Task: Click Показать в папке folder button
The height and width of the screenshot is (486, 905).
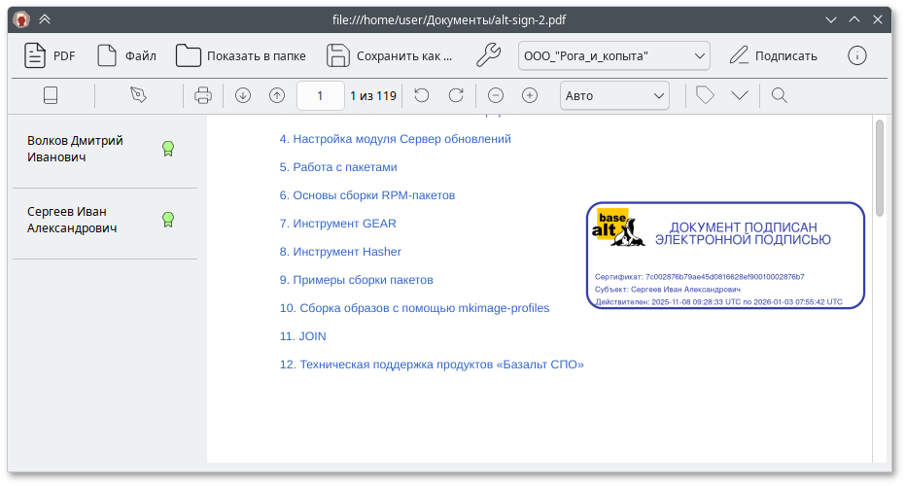Action: [241, 56]
